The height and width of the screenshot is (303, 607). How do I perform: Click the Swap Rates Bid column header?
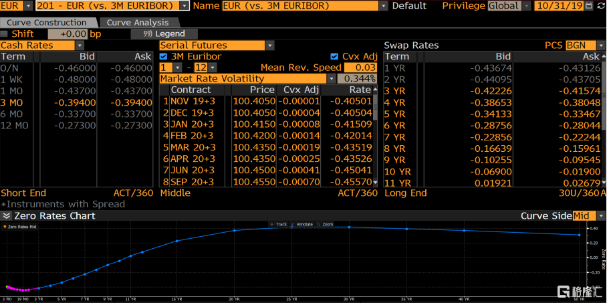click(503, 57)
